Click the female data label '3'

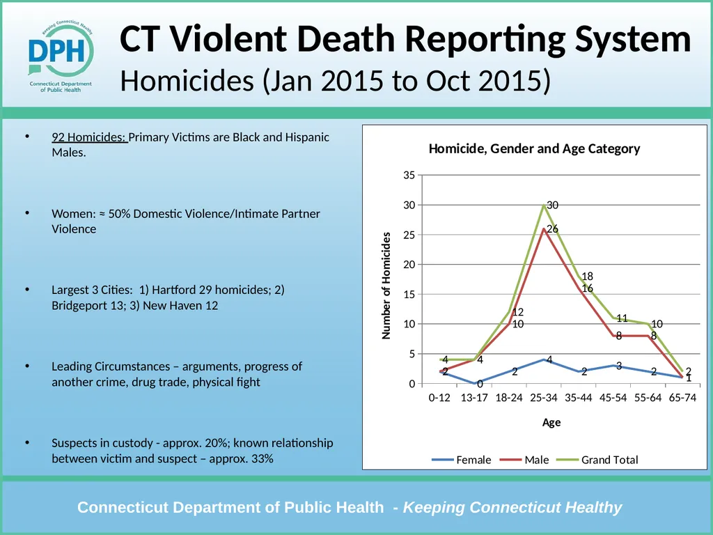pyautogui.click(x=619, y=366)
